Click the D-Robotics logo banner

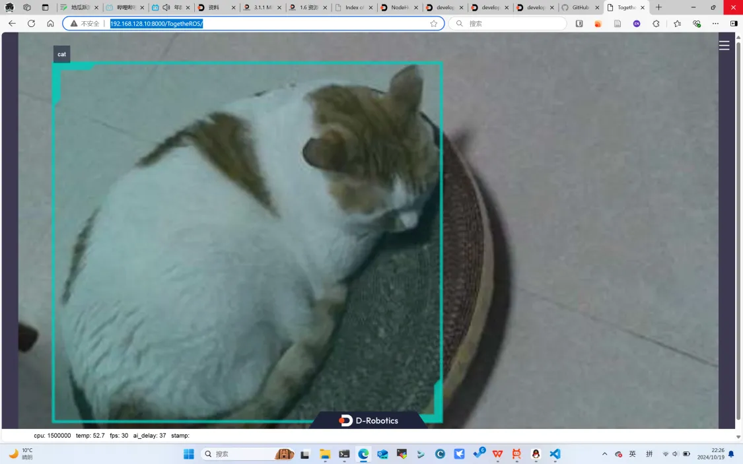(x=369, y=420)
